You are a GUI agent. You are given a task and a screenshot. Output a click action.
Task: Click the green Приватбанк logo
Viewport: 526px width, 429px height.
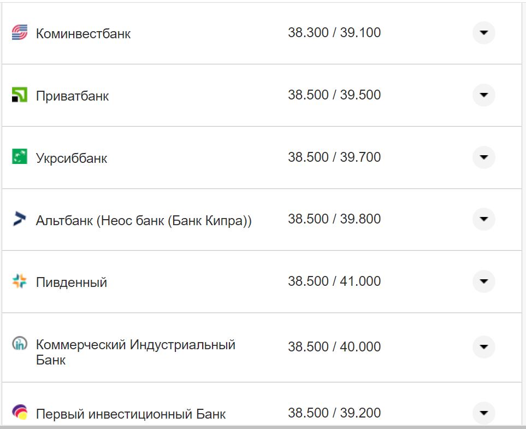[19, 95]
